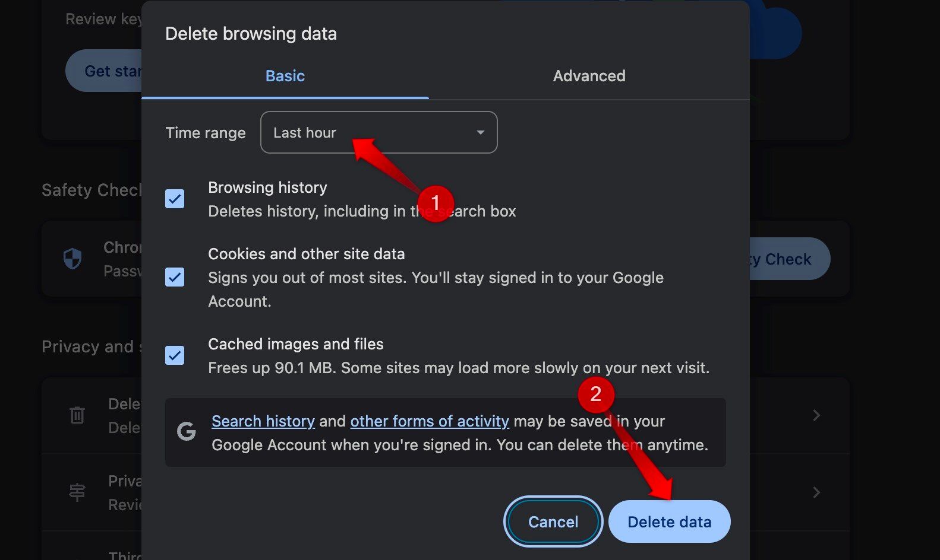Click the Privacy Guide signpost icon
The height and width of the screenshot is (560, 940).
(77, 492)
